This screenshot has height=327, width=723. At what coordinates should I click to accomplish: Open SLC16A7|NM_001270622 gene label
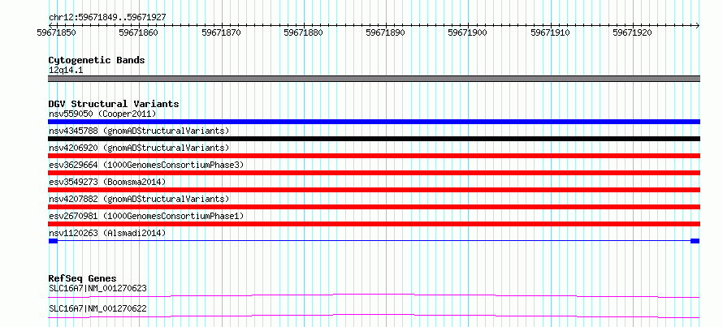pyautogui.click(x=97, y=308)
